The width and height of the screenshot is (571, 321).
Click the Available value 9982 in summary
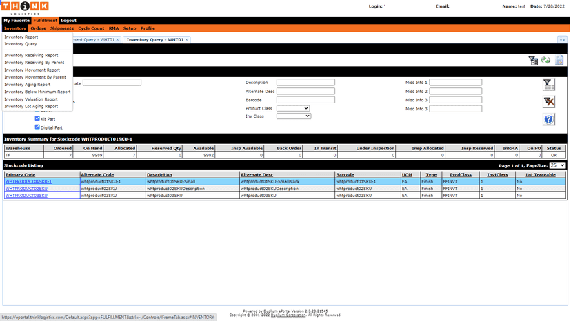tap(209, 155)
